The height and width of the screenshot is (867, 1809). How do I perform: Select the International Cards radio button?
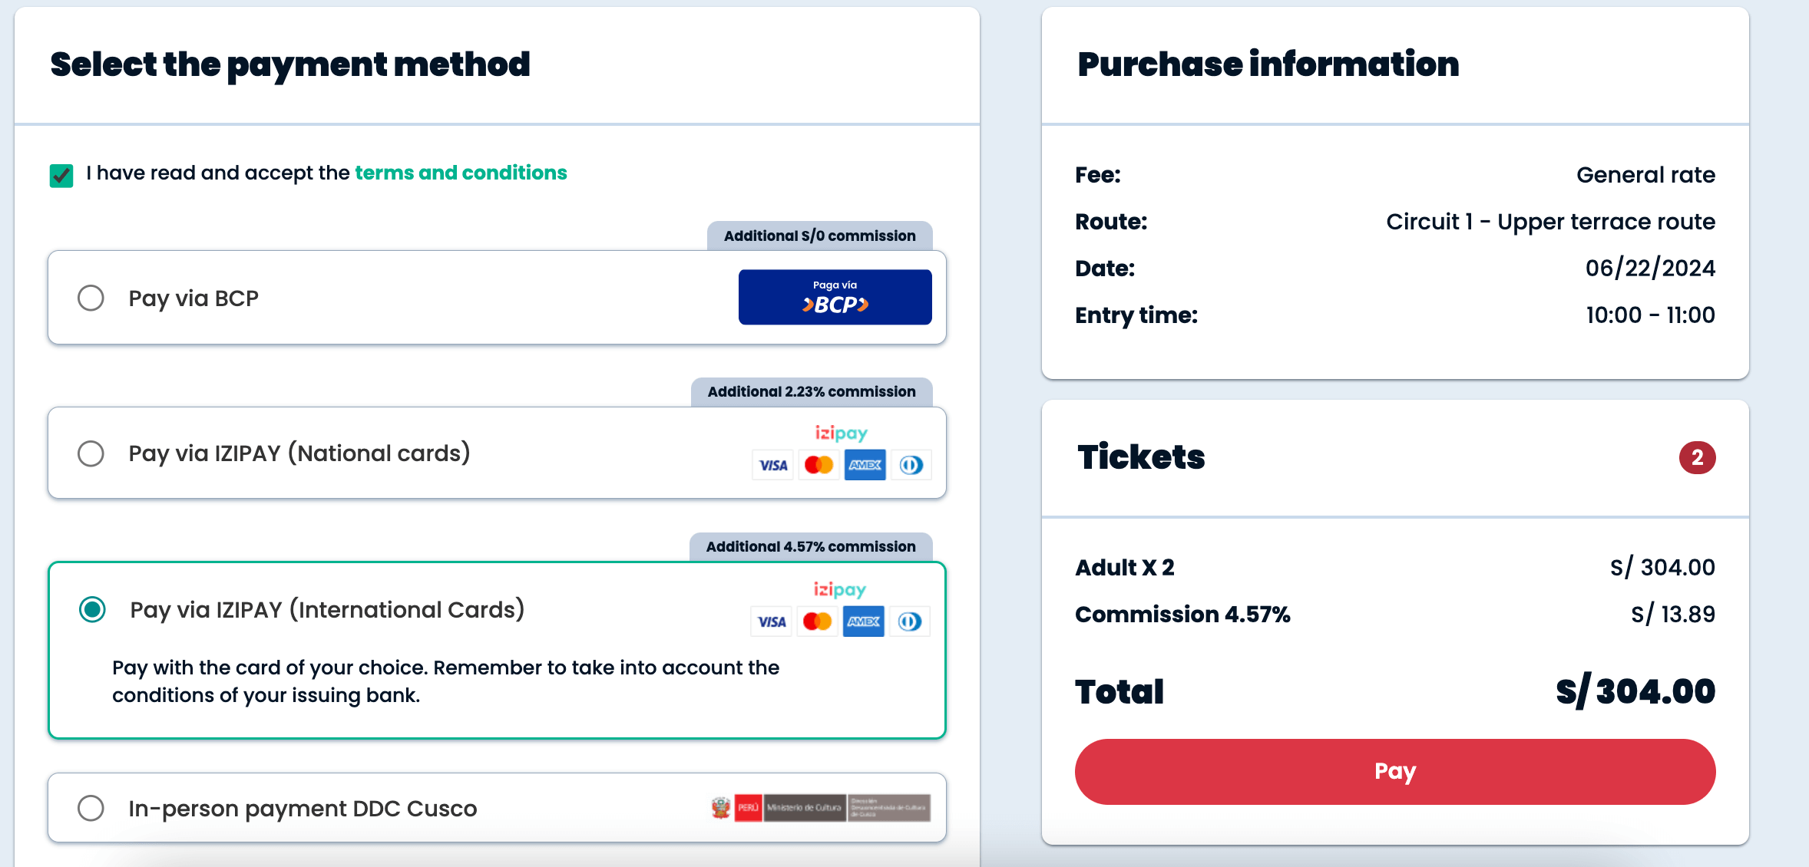(x=92, y=610)
